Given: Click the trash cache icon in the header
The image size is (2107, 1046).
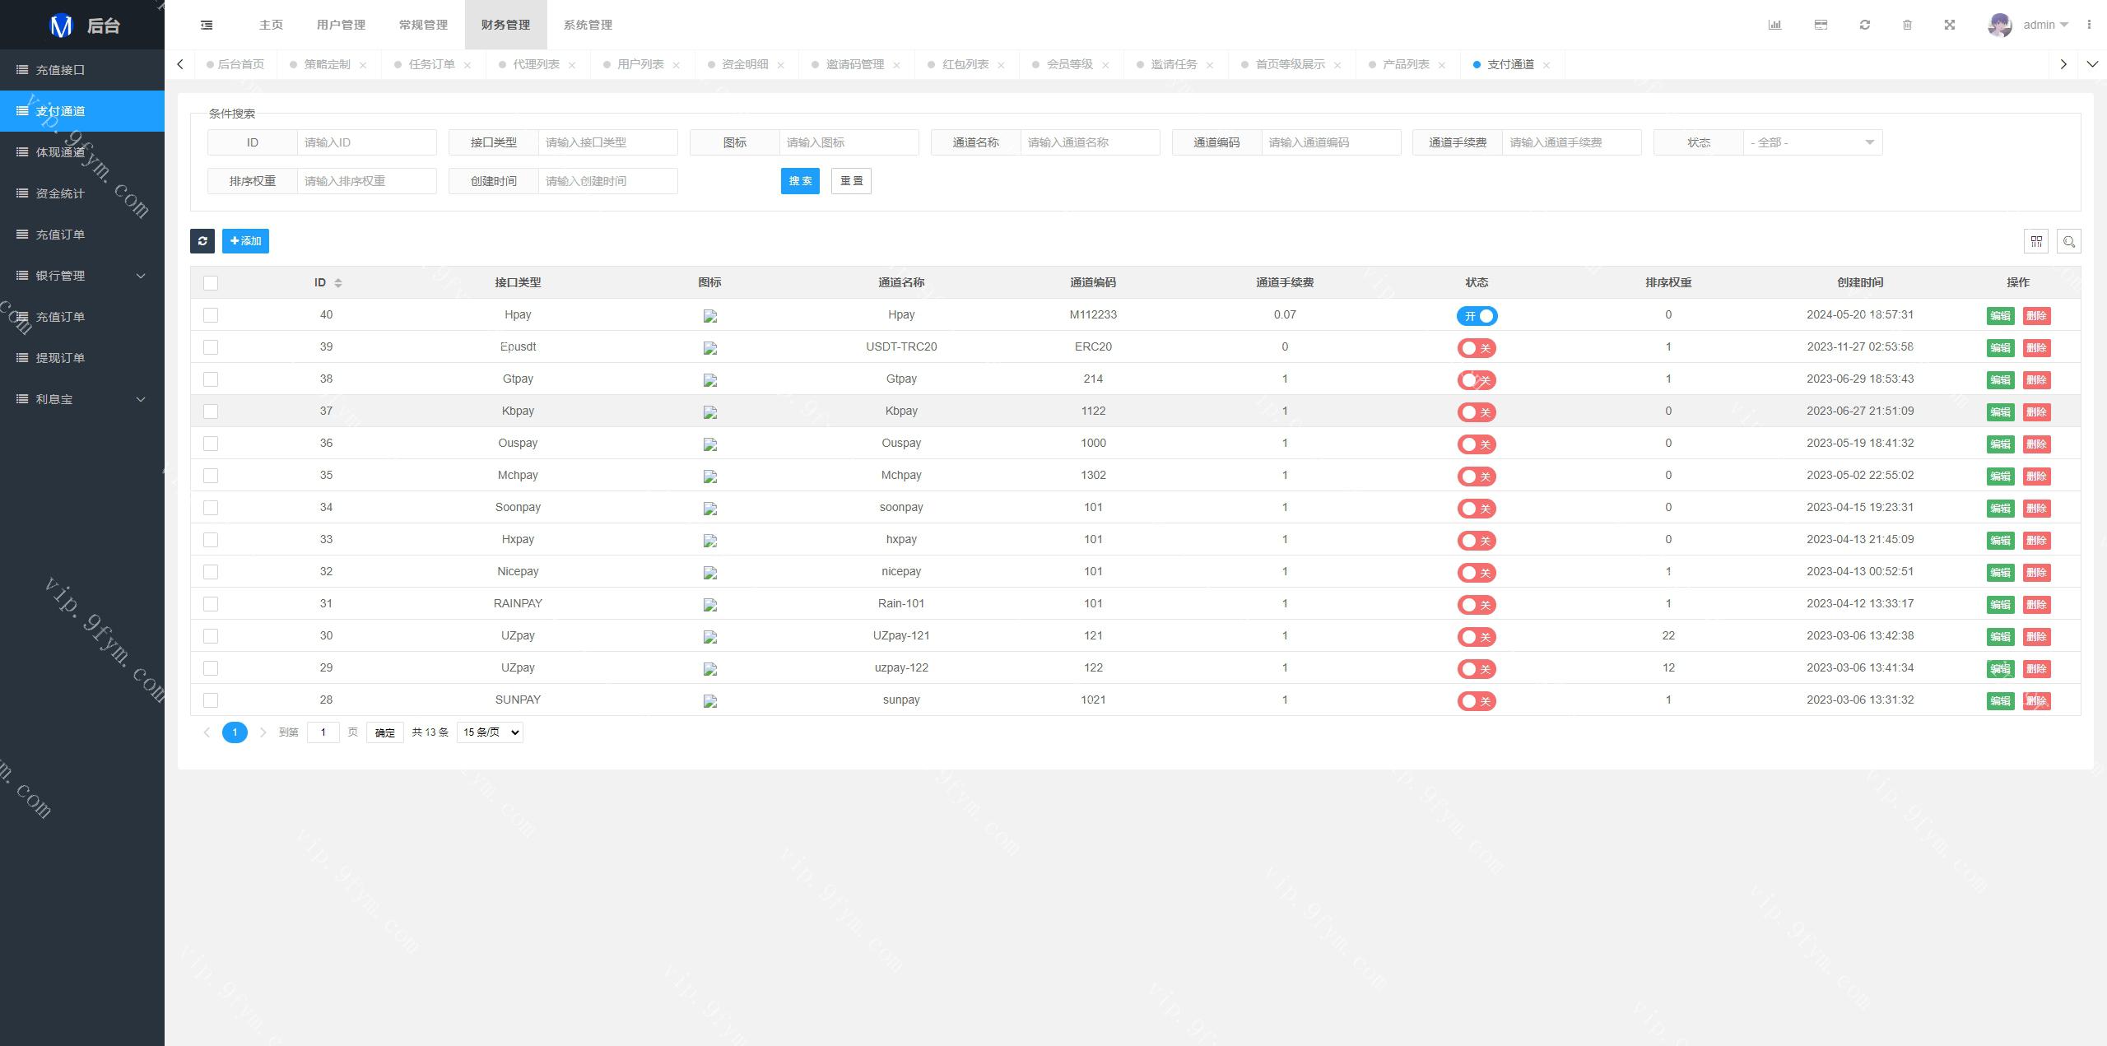Looking at the screenshot, I should [x=1907, y=25].
